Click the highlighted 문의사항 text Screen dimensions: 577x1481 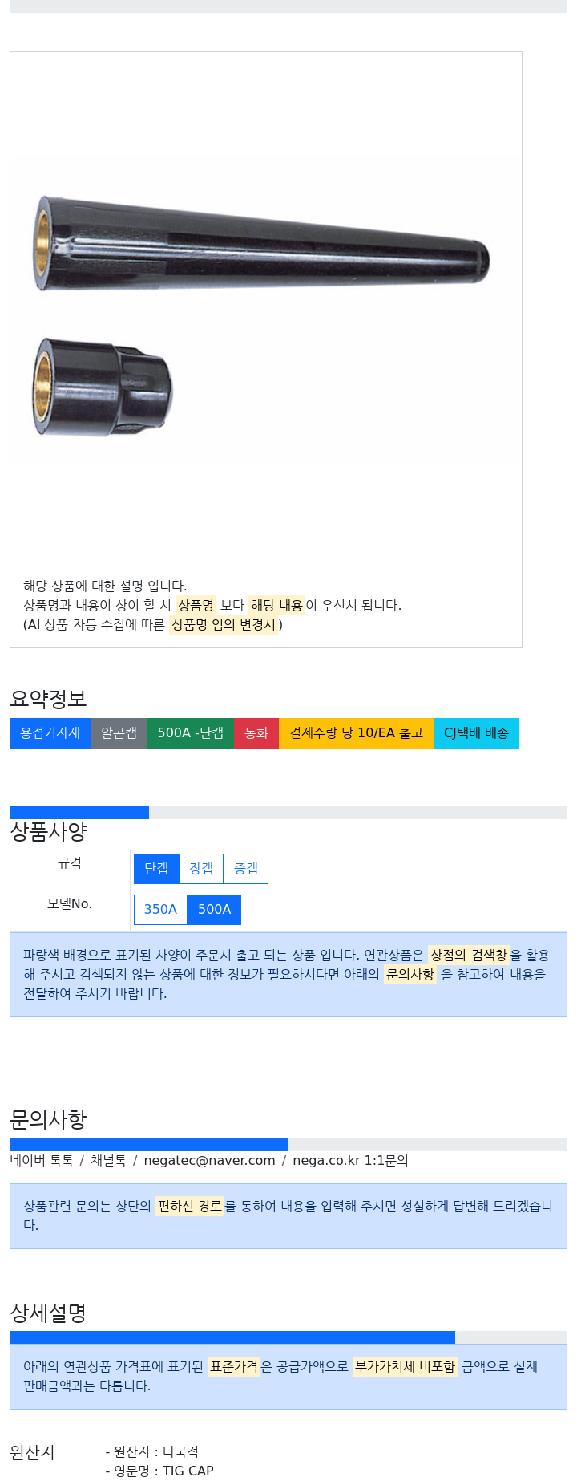tap(410, 974)
